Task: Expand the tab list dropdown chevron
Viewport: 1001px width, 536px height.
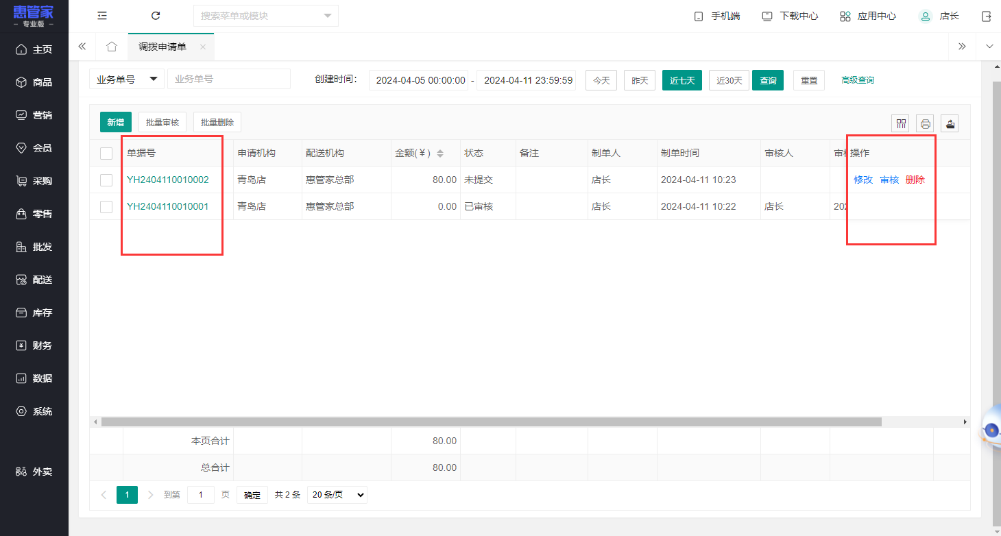Action: (989, 47)
